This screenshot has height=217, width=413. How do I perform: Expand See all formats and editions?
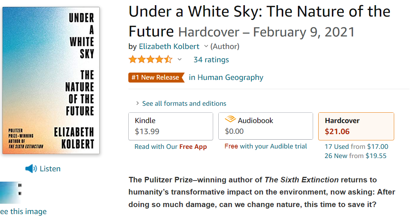[x=184, y=104]
